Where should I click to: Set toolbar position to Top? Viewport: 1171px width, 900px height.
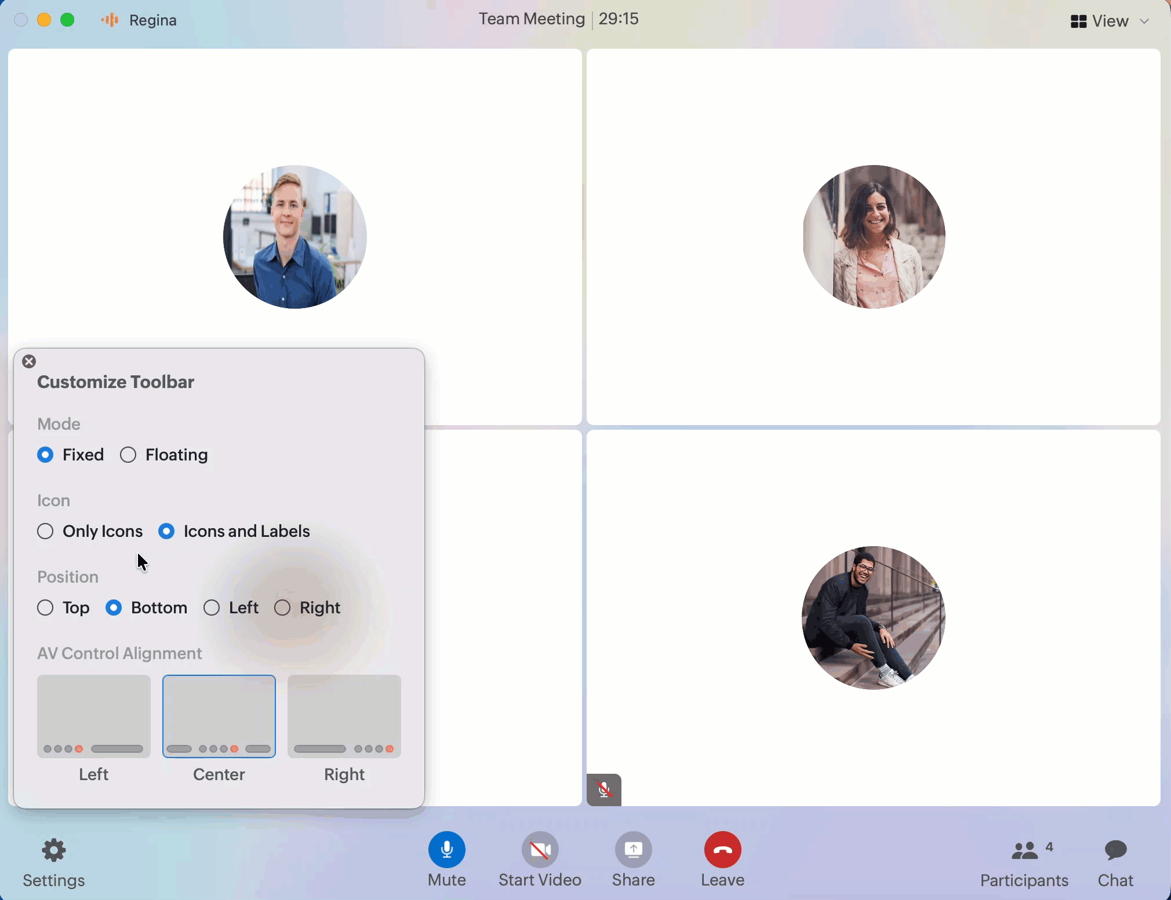(x=45, y=608)
